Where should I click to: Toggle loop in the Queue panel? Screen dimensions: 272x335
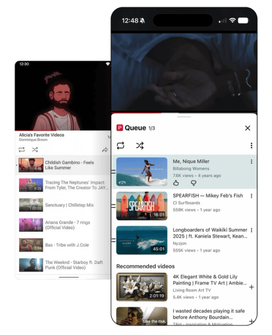(121, 146)
